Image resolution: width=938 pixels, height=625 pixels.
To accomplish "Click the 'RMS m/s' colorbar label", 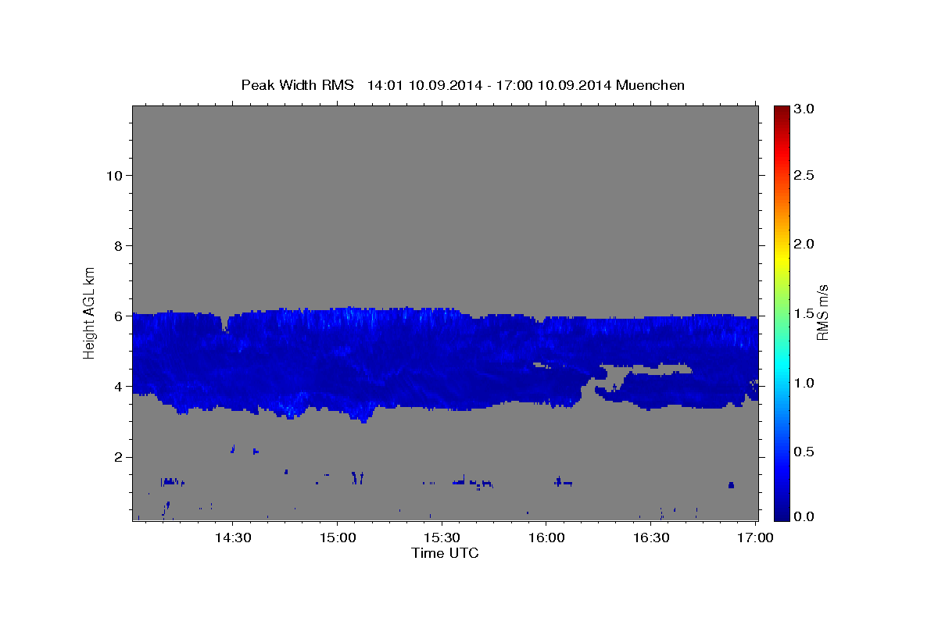I will [x=822, y=312].
